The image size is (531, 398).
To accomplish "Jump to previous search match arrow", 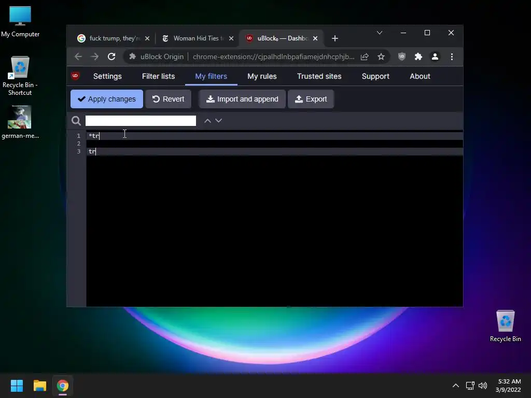I will click(x=207, y=120).
